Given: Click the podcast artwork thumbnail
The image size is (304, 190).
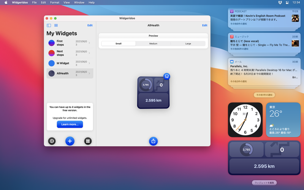Looking at the screenshot, I should (x=295, y=18).
